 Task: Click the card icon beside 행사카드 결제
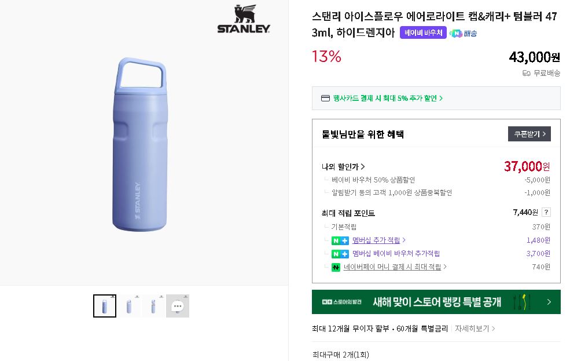325,99
